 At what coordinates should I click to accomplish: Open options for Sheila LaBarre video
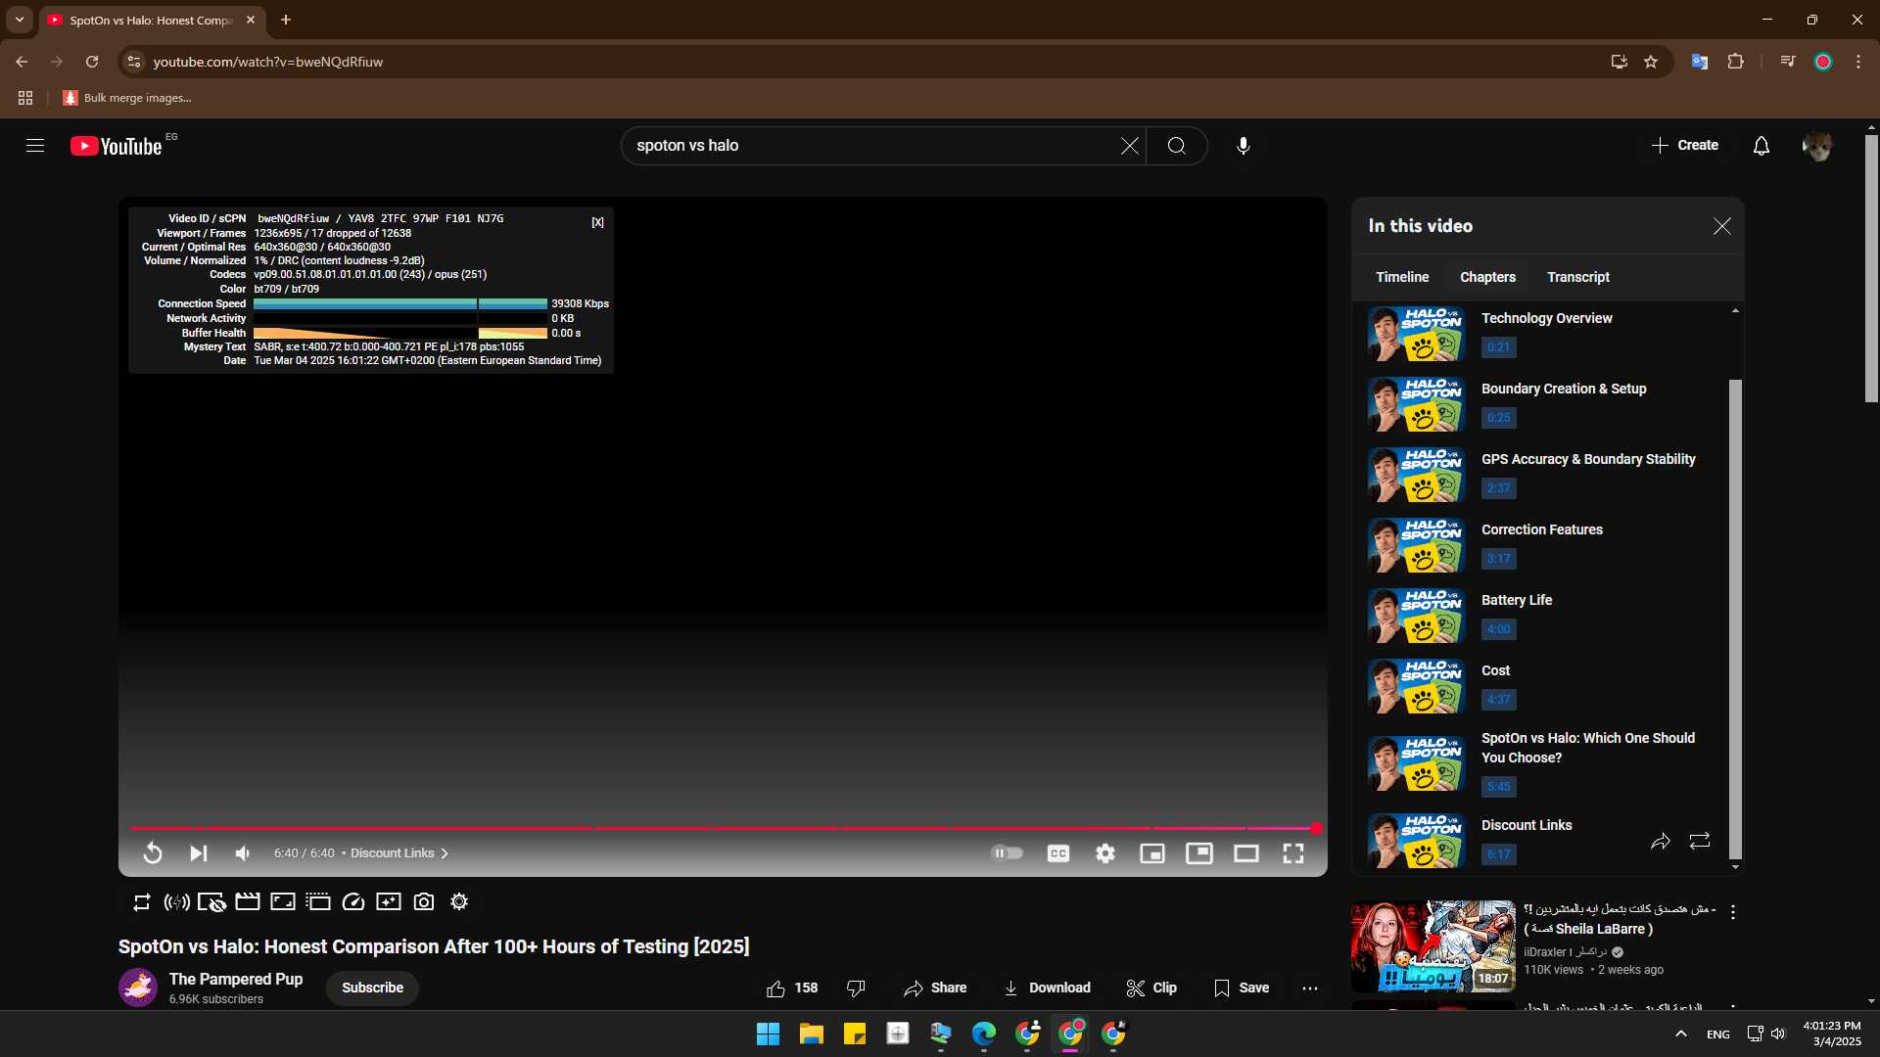tap(1733, 912)
